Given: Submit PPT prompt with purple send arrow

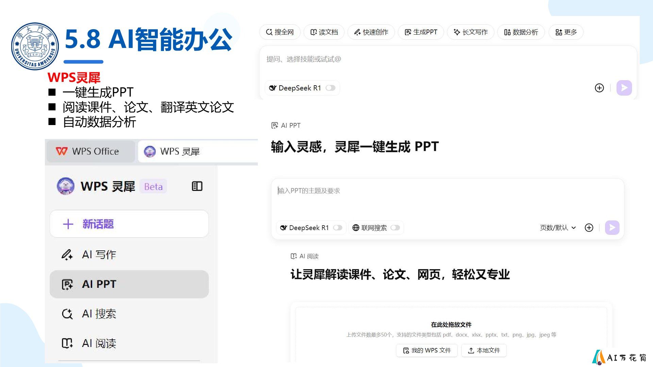Looking at the screenshot, I should (612, 228).
